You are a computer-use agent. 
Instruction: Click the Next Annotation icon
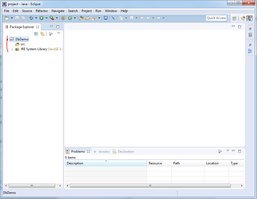[121, 18]
